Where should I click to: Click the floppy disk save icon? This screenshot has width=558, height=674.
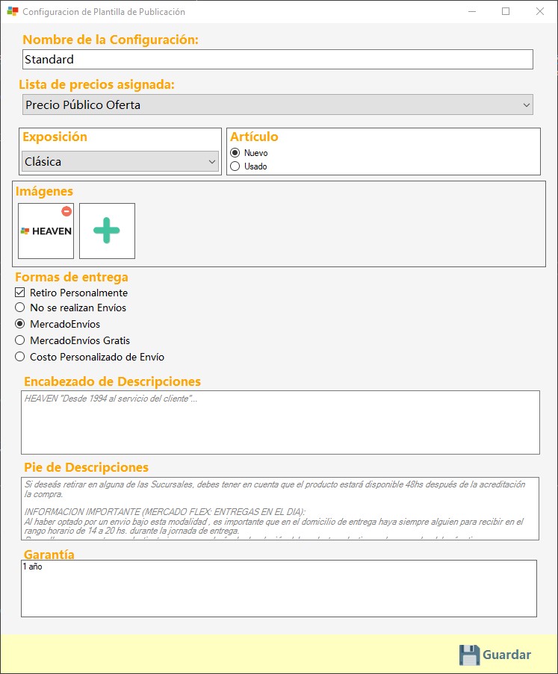469,655
